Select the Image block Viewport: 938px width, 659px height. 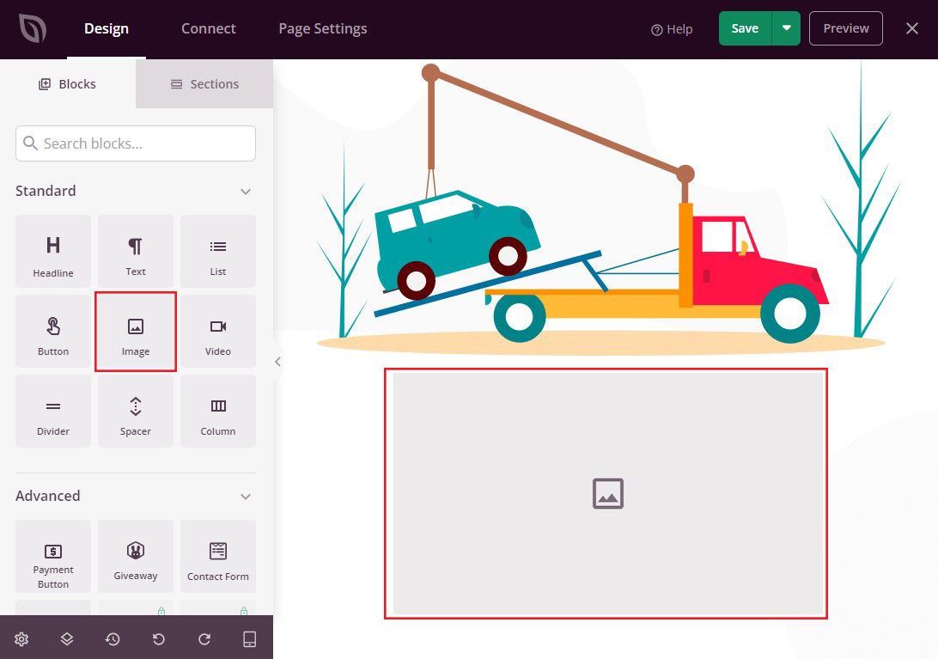[x=136, y=332]
